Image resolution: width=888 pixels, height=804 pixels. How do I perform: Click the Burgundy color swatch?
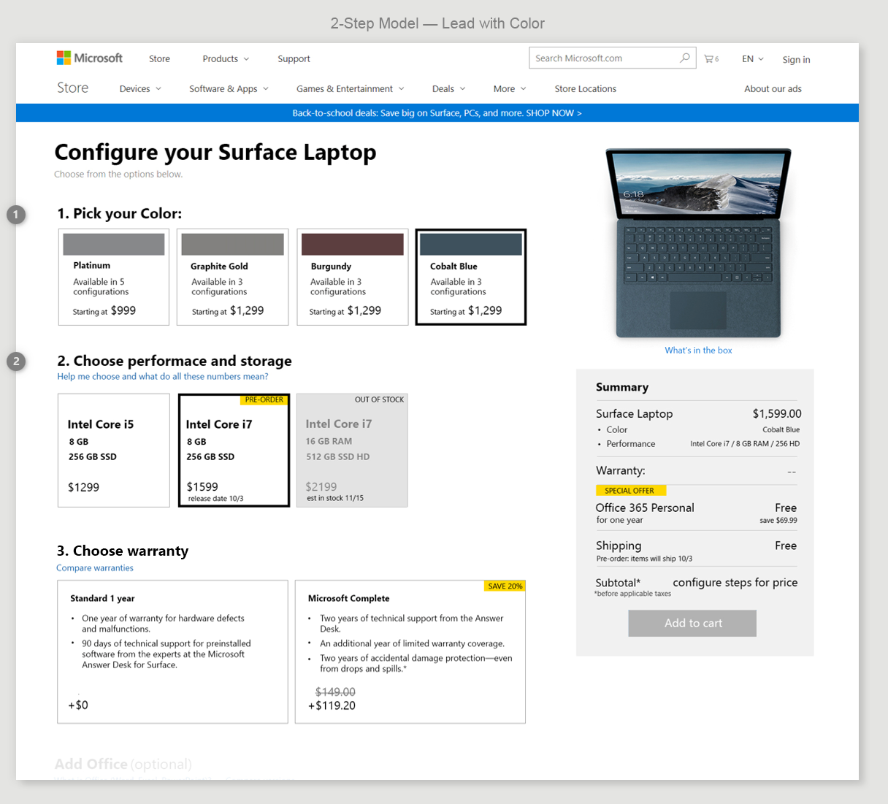tap(353, 244)
